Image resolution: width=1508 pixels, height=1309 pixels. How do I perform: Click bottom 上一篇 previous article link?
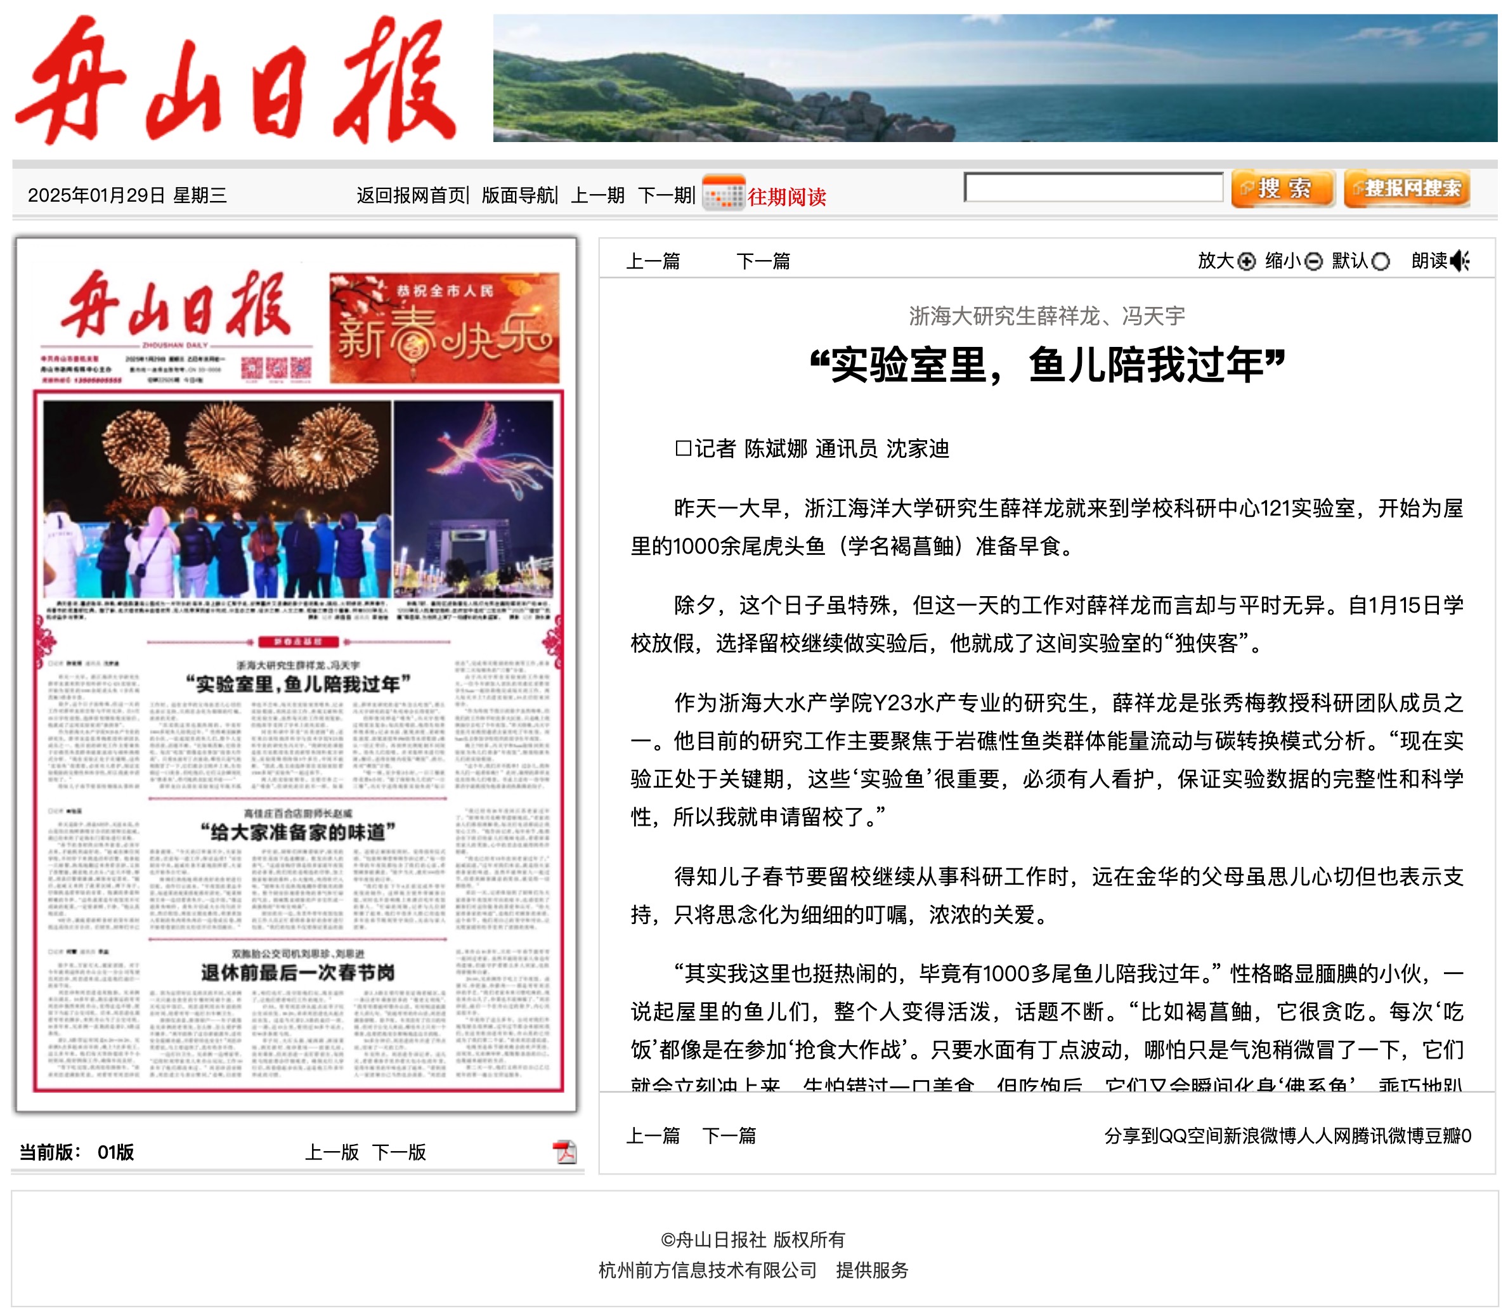click(x=653, y=1136)
